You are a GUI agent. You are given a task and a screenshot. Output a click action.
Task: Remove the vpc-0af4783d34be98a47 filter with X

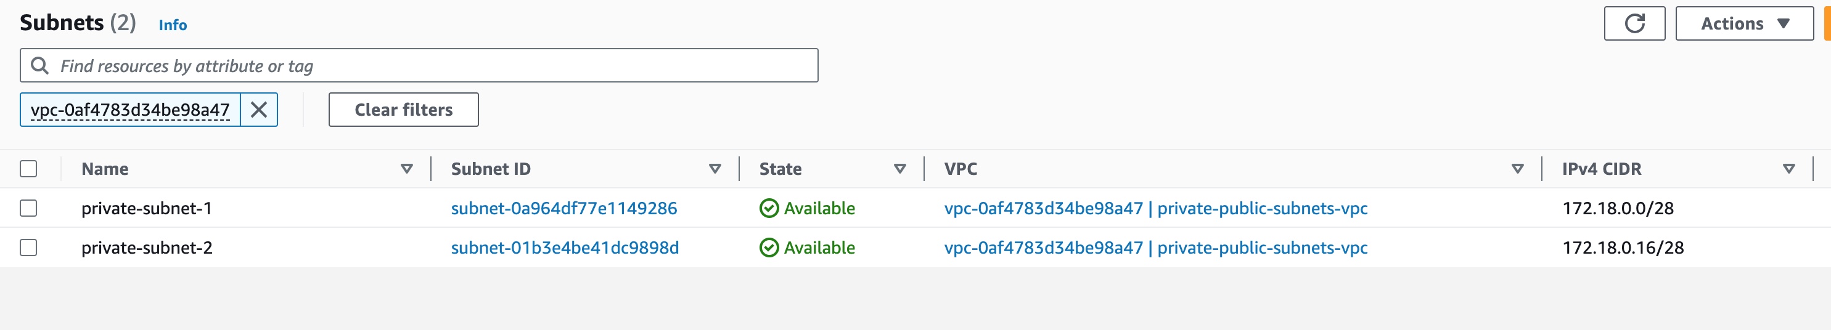[x=259, y=110]
